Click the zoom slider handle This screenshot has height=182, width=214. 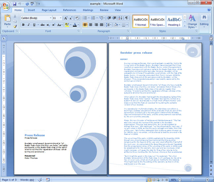(192, 180)
